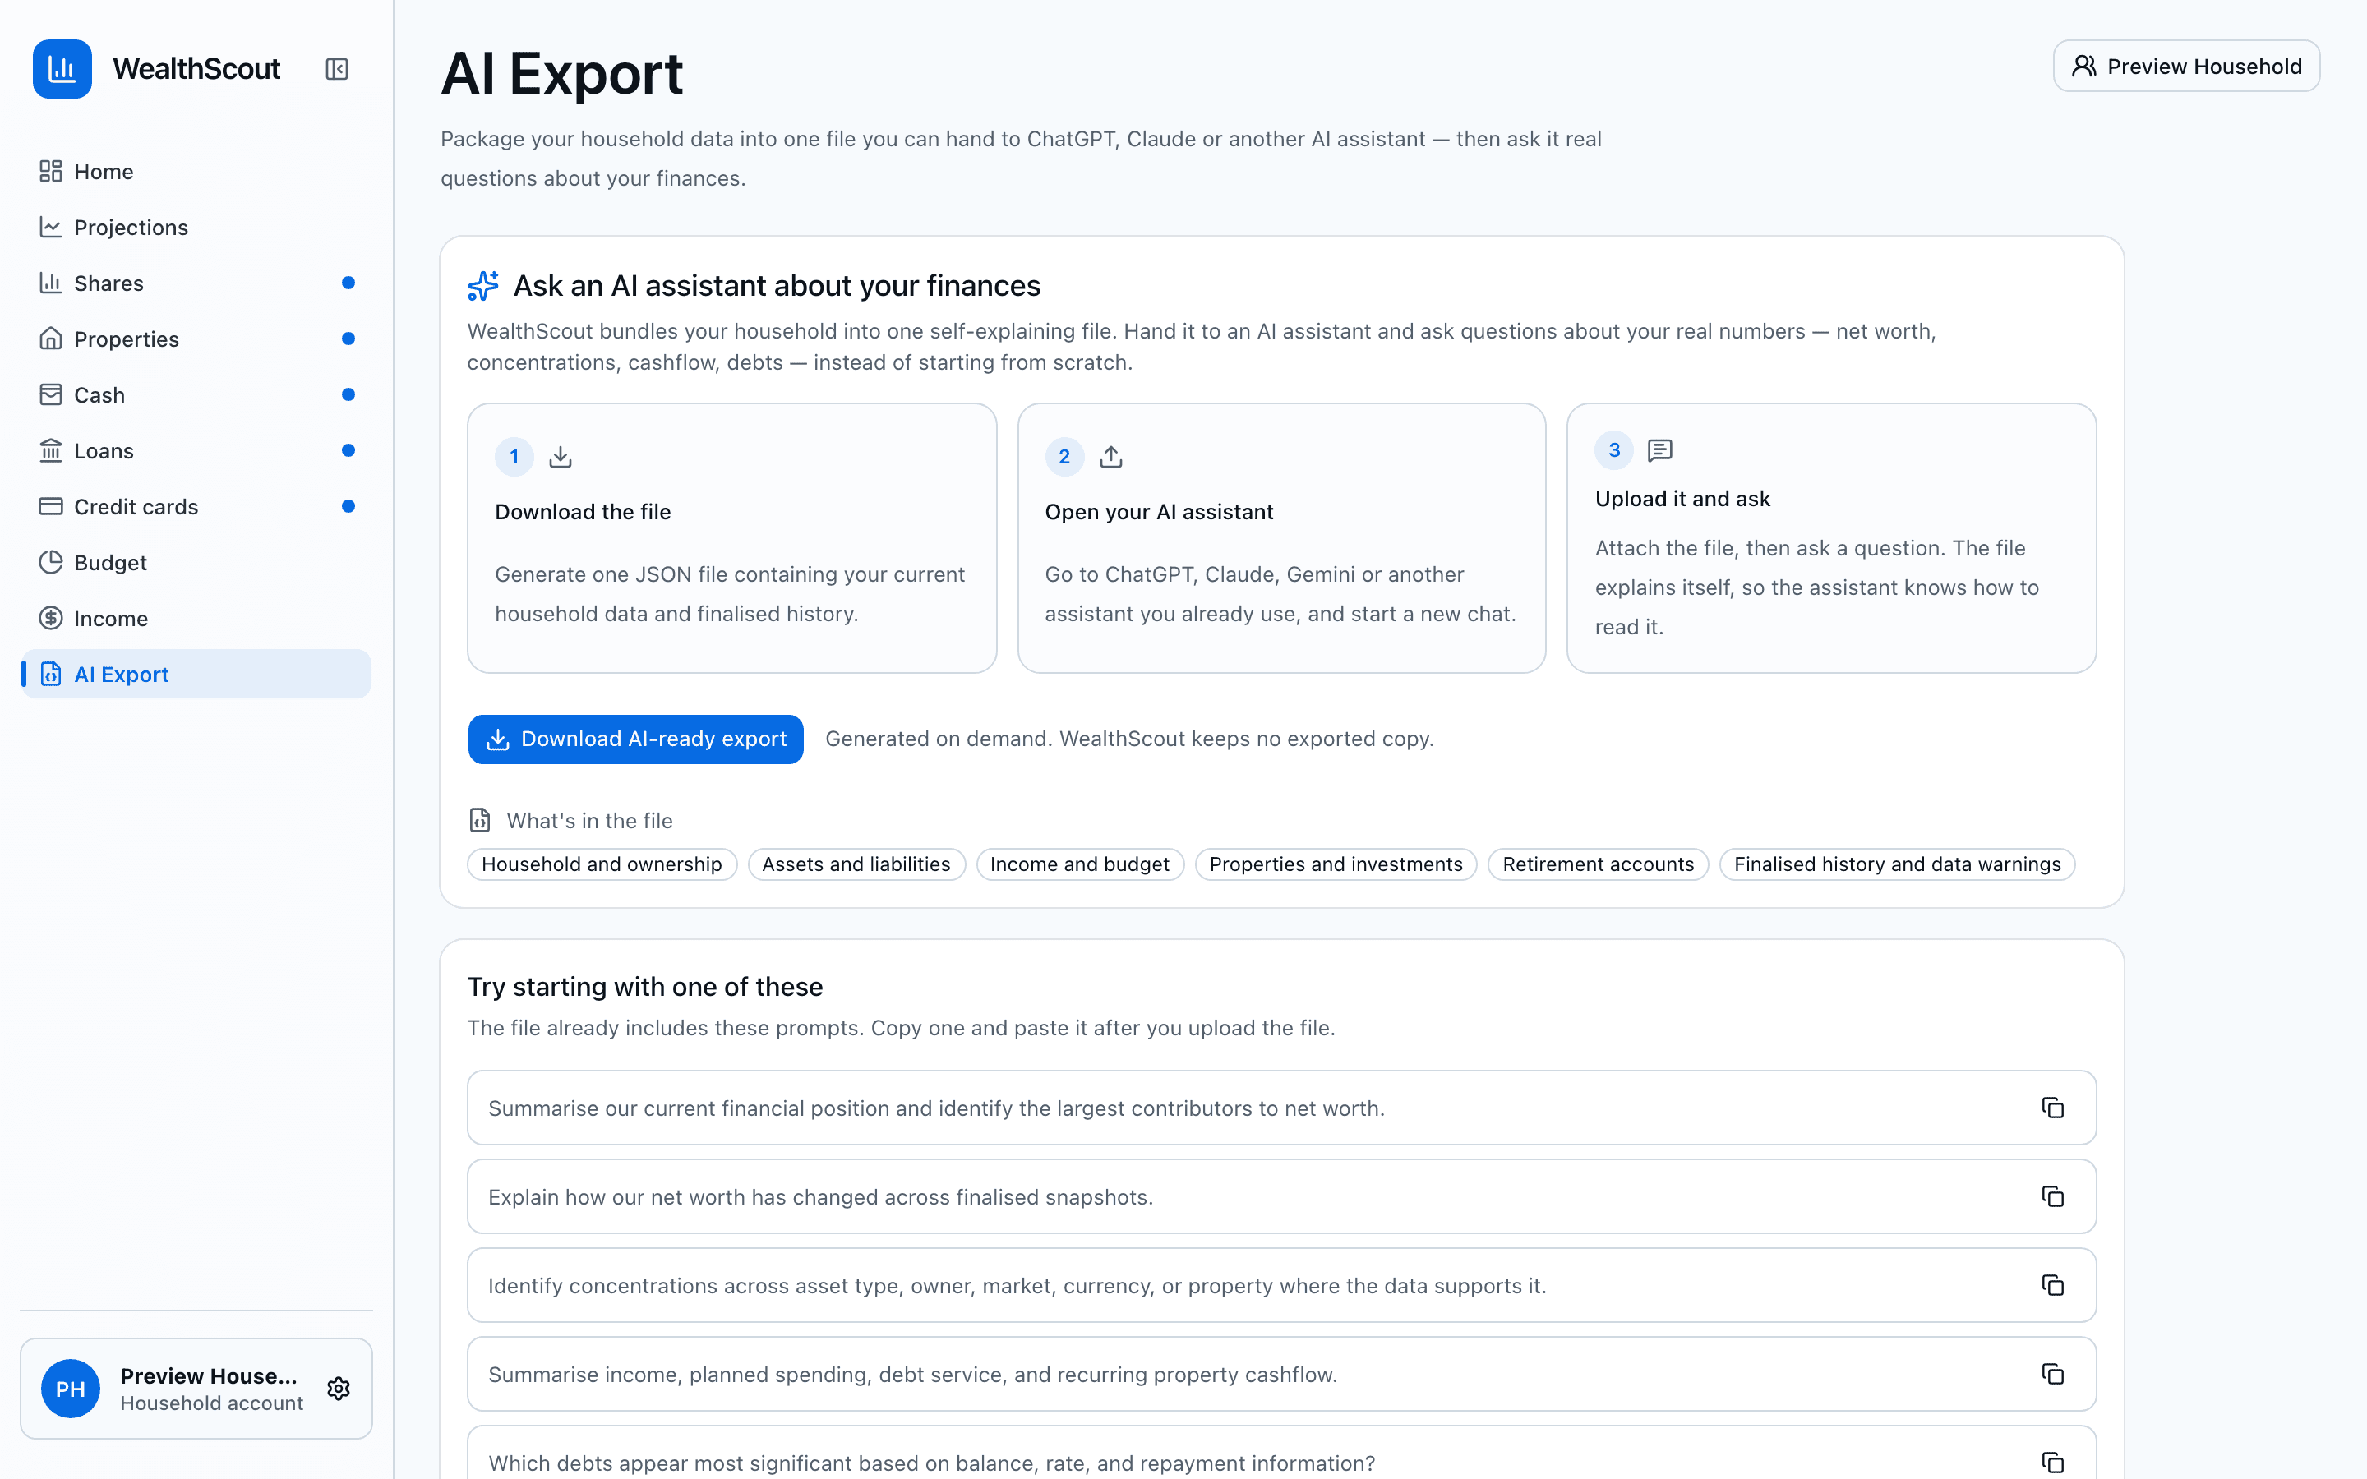Click the Cash wallet icon
This screenshot has width=2367, height=1479.
(51, 394)
